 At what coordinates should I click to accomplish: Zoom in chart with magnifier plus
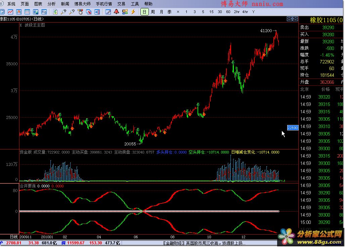click(x=63, y=12)
